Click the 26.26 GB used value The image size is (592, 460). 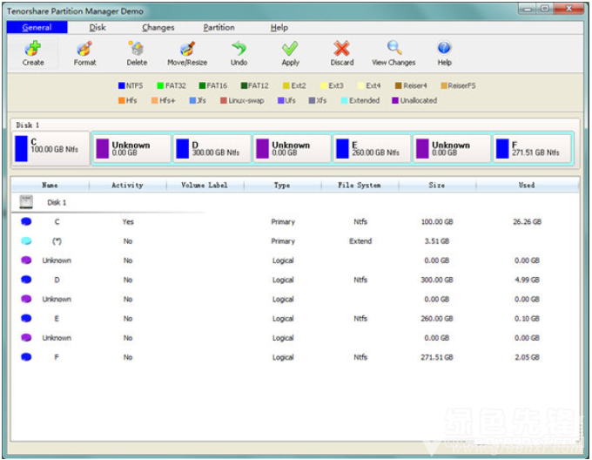(527, 221)
